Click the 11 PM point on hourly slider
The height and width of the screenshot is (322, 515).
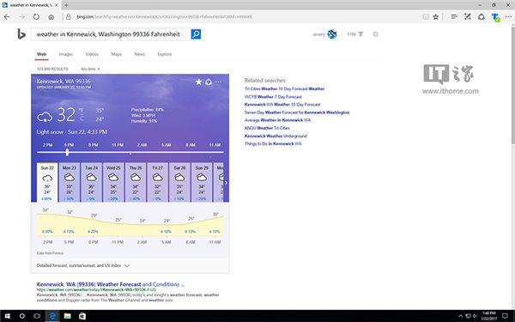click(118, 152)
